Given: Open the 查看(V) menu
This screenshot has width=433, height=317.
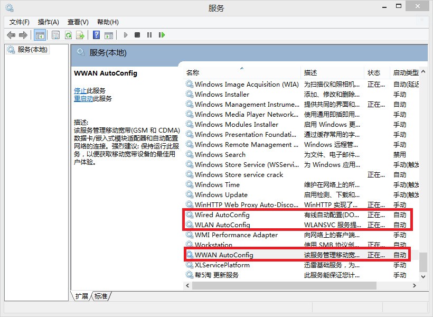Looking at the screenshot, I should (x=78, y=22).
